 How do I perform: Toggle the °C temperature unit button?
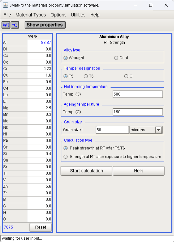15,25
